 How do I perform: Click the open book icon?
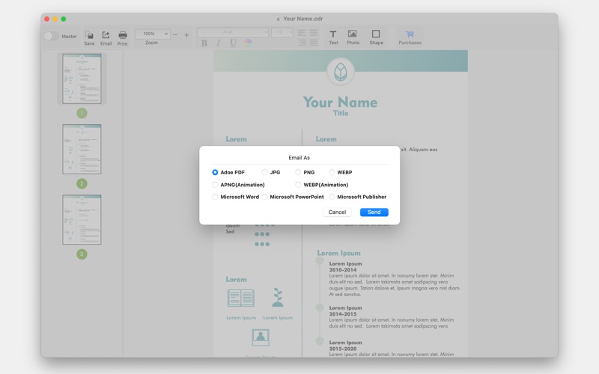click(241, 298)
